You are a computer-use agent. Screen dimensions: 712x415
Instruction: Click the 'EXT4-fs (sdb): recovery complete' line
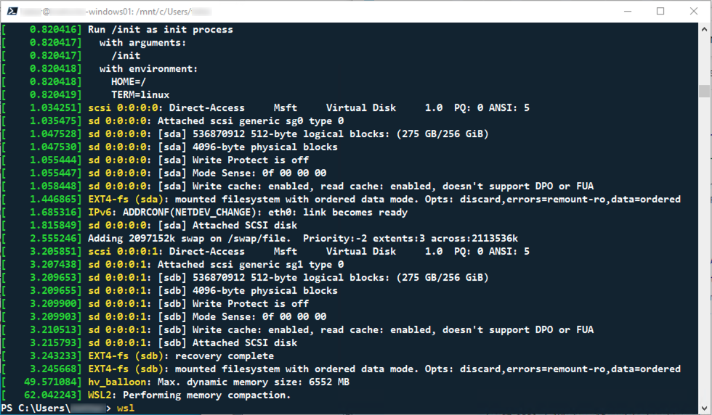tap(181, 356)
